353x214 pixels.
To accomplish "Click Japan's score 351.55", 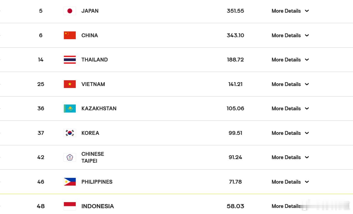I will [x=235, y=11].
